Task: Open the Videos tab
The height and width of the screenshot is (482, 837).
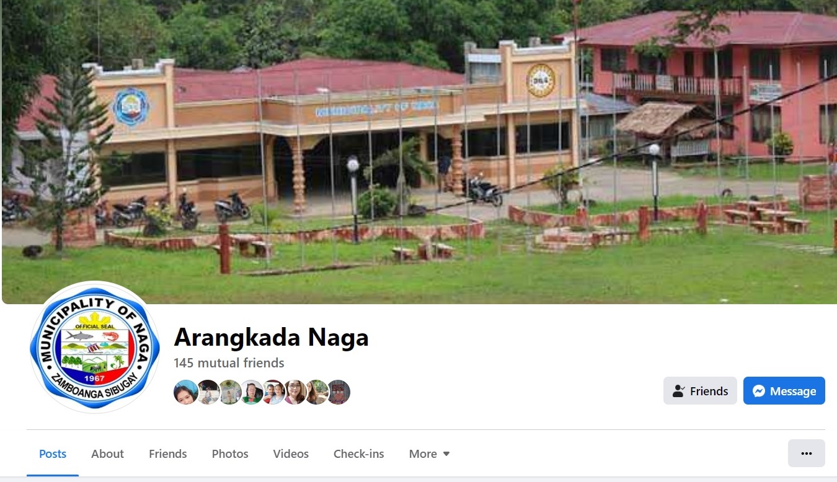Action: click(291, 454)
